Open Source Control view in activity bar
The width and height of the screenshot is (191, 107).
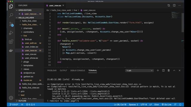click(x=11, y=24)
